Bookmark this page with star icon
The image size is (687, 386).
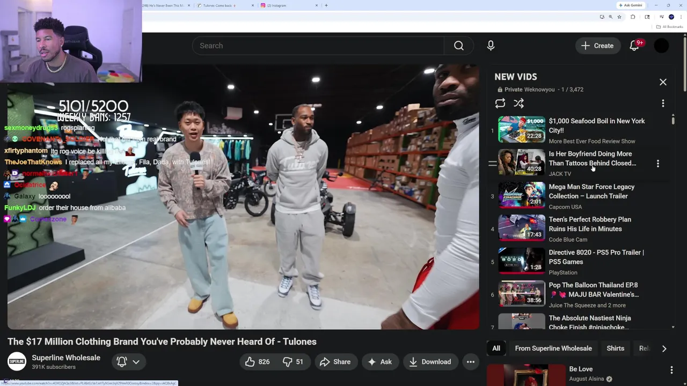pyautogui.click(x=619, y=17)
